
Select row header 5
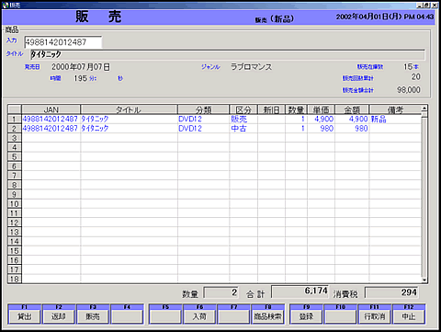tap(15, 156)
